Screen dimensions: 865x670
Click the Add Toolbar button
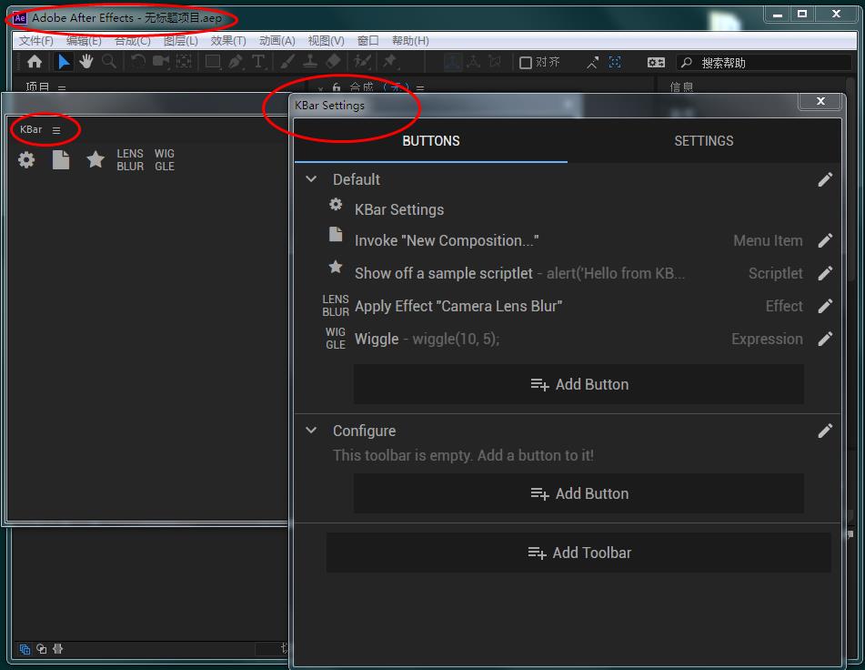pyautogui.click(x=578, y=553)
